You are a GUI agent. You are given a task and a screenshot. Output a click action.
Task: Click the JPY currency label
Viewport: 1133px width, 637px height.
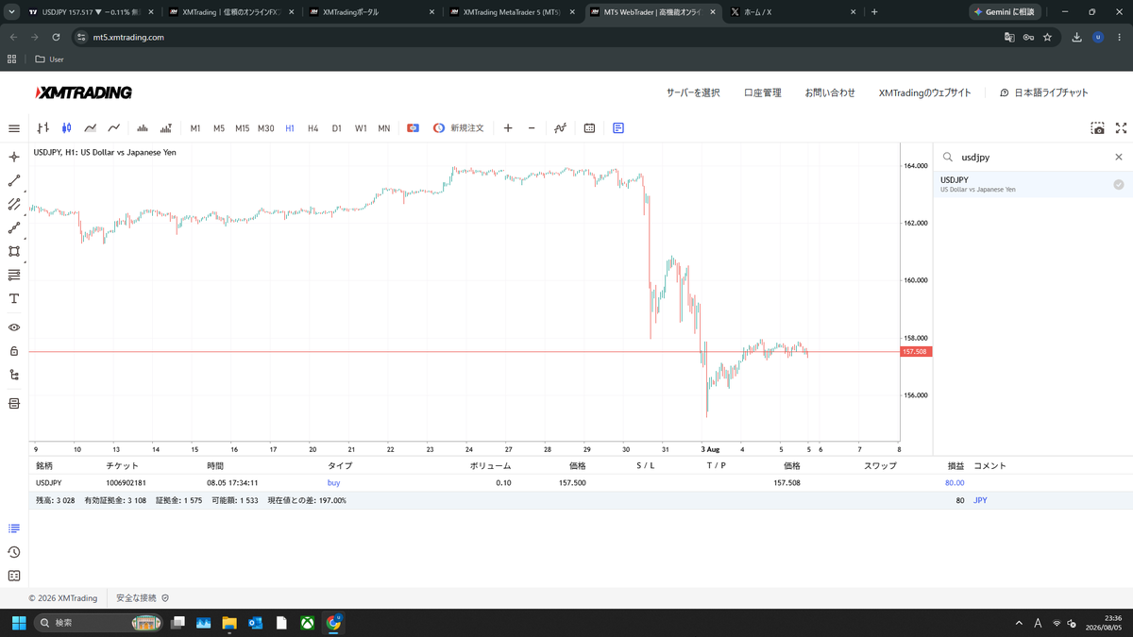click(980, 500)
